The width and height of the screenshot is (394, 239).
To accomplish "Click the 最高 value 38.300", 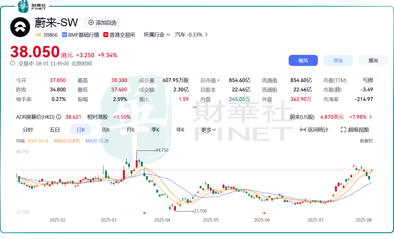I will coord(119,80).
